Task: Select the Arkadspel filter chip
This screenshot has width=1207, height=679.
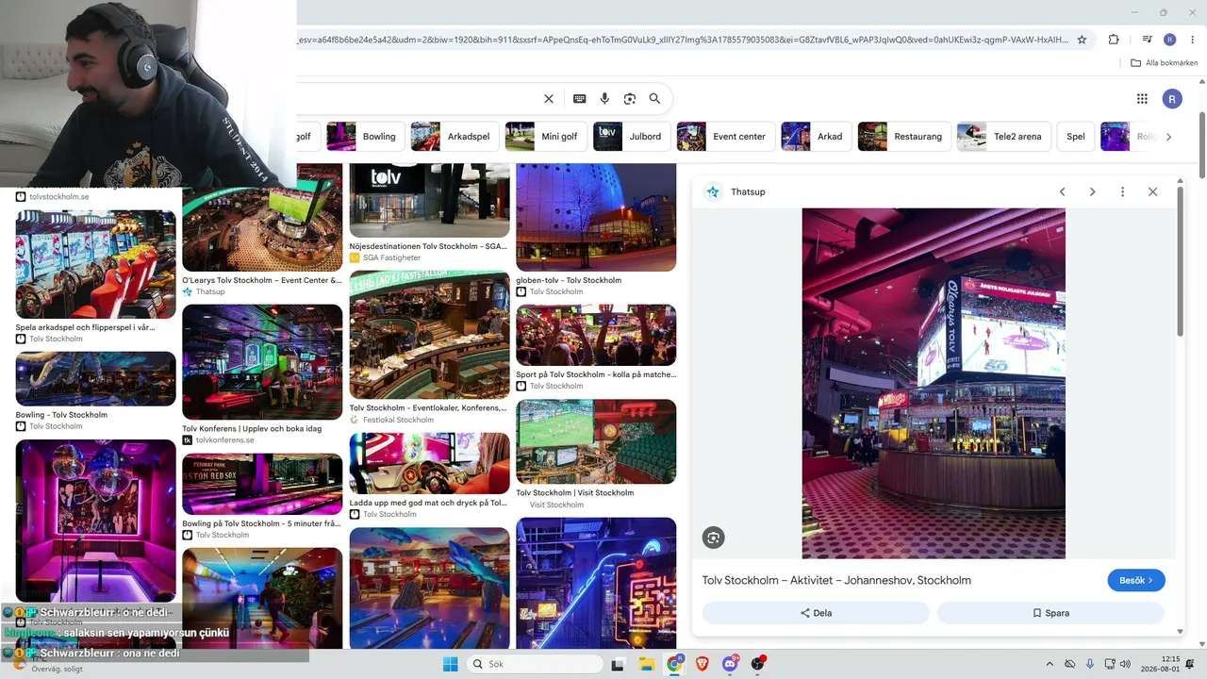Action: pos(455,137)
